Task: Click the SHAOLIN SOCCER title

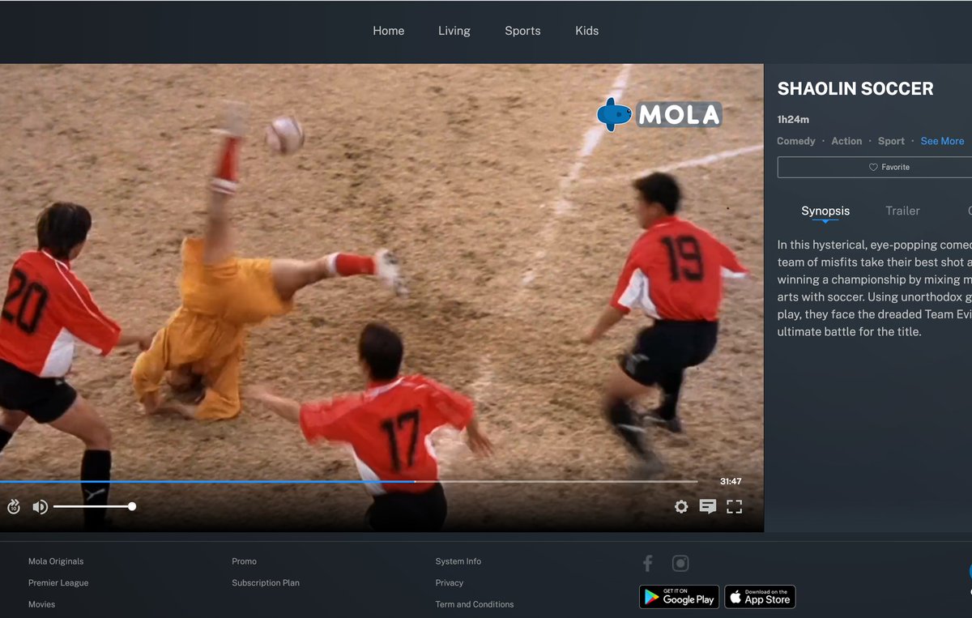Action: (x=855, y=89)
